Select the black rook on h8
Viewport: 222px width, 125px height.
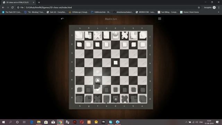coord(79,99)
